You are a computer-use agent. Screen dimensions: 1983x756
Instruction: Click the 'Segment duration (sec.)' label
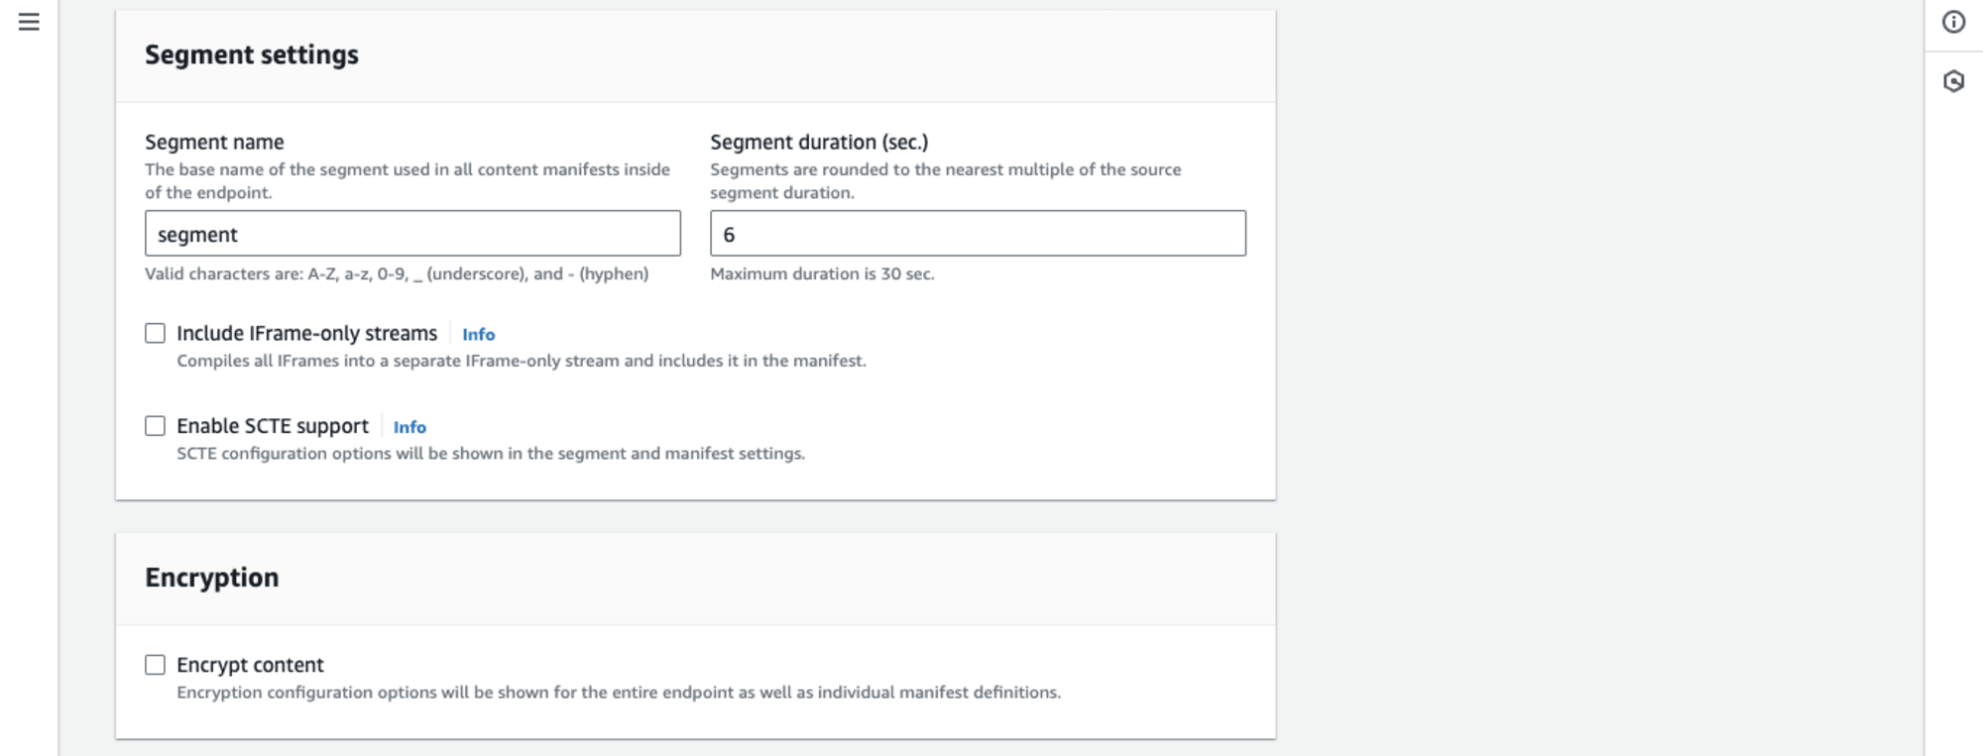(819, 142)
